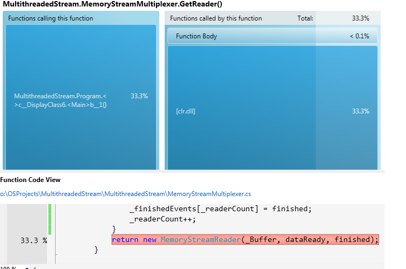Select the Function Body row

coord(273,36)
